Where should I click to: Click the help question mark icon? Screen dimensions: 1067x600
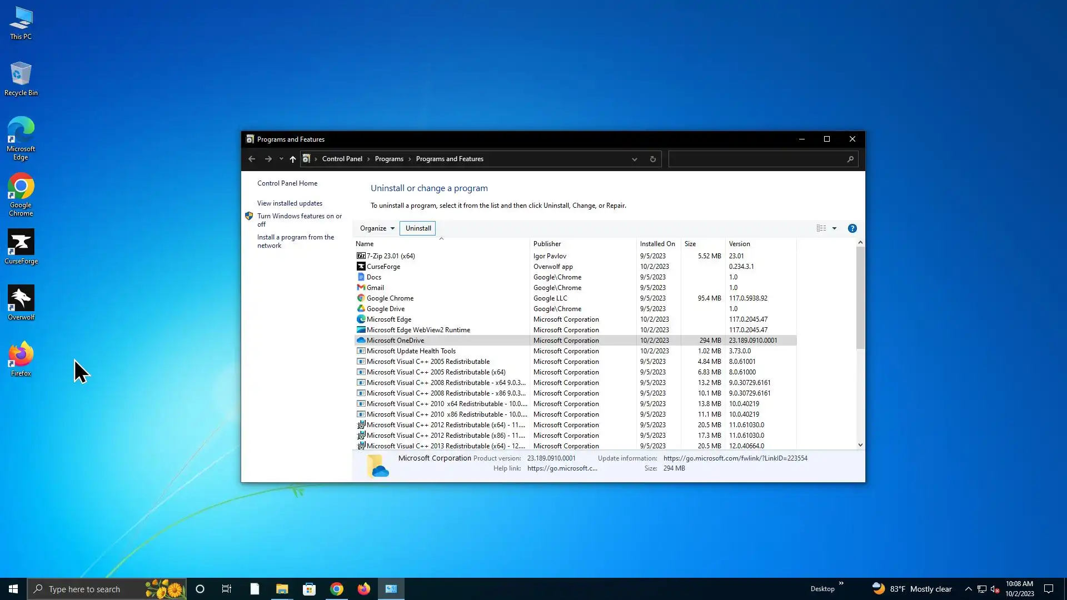point(852,228)
